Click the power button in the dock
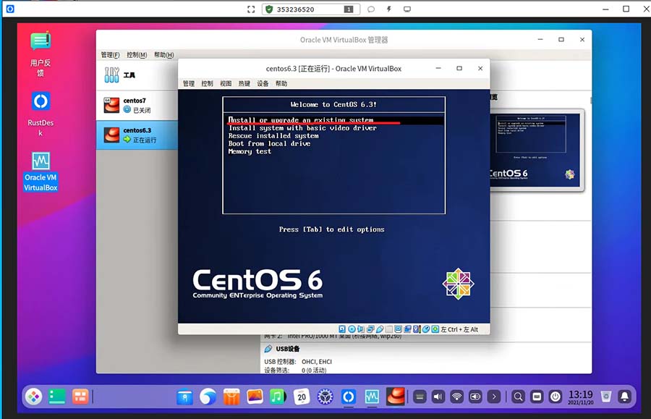 coord(556,397)
